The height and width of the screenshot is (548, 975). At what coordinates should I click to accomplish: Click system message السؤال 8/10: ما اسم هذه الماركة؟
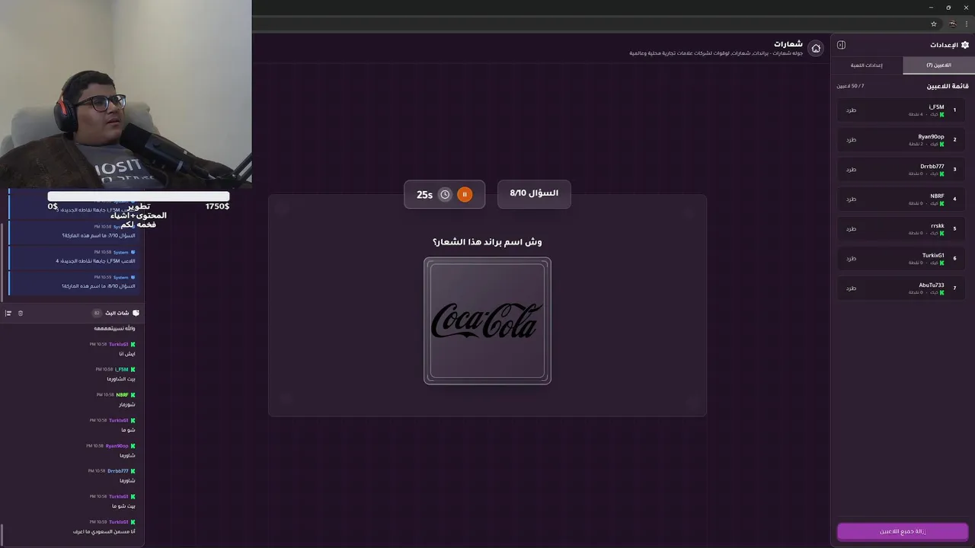click(x=98, y=286)
